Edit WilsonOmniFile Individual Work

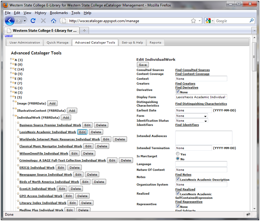pos(74,153)
